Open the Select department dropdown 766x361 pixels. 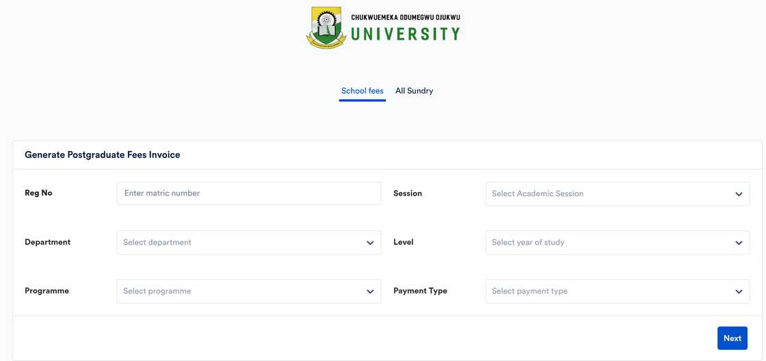249,242
